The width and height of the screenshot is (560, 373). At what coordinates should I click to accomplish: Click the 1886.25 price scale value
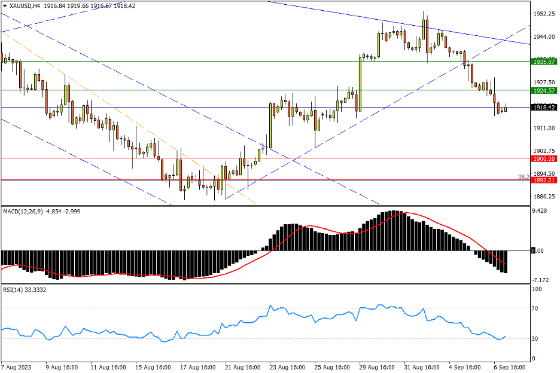pyautogui.click(x=544, y=196)
